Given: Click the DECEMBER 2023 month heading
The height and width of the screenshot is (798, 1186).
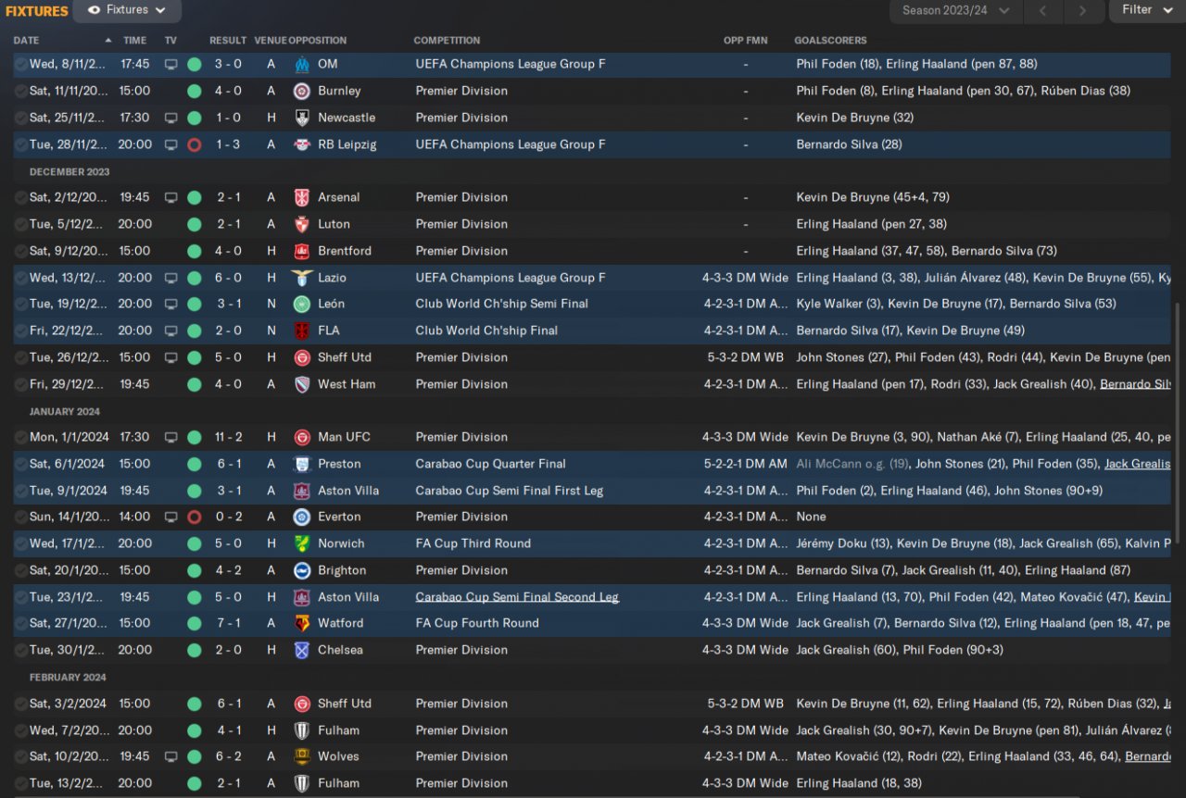Looking at the screenshot, I should pyautogui.click(x=69, y=172).
